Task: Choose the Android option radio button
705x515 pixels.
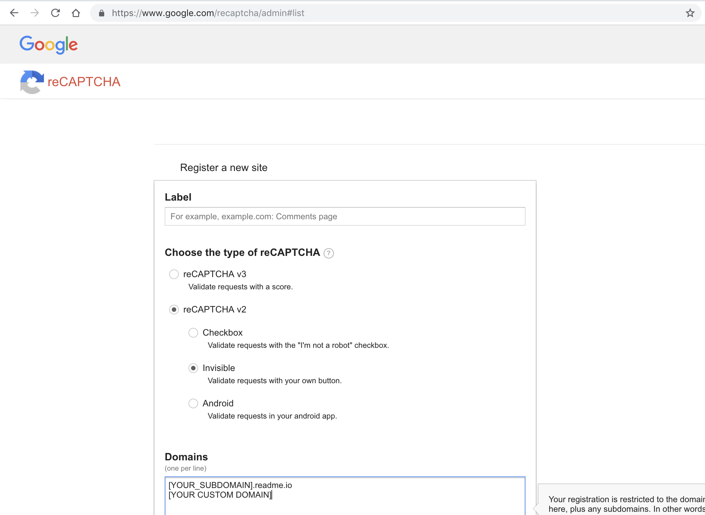Action: [193, 403]
